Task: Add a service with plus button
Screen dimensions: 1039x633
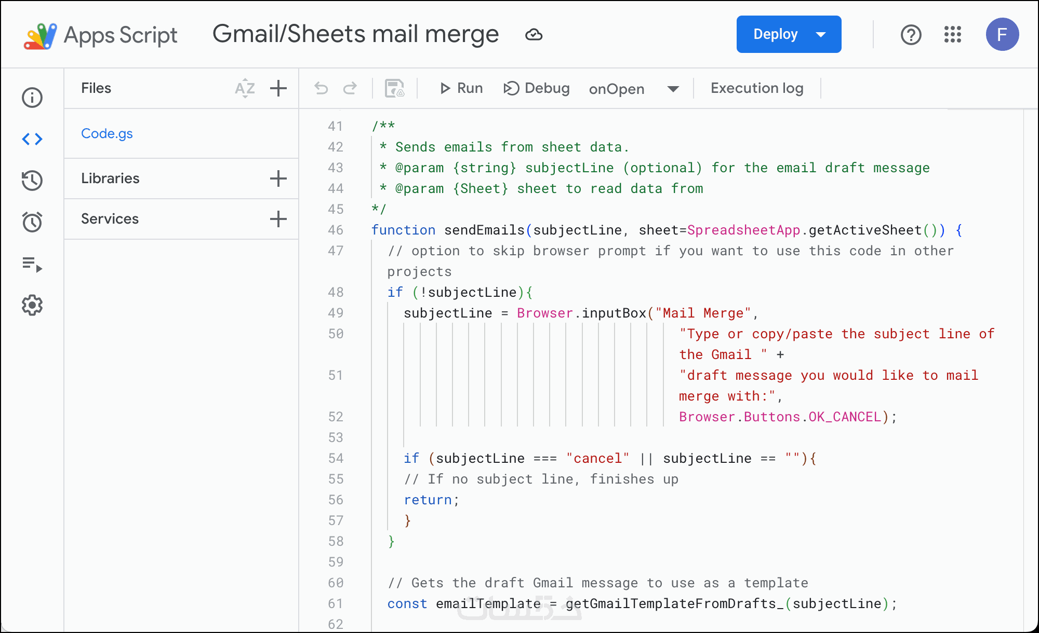Action: [278, 219]
